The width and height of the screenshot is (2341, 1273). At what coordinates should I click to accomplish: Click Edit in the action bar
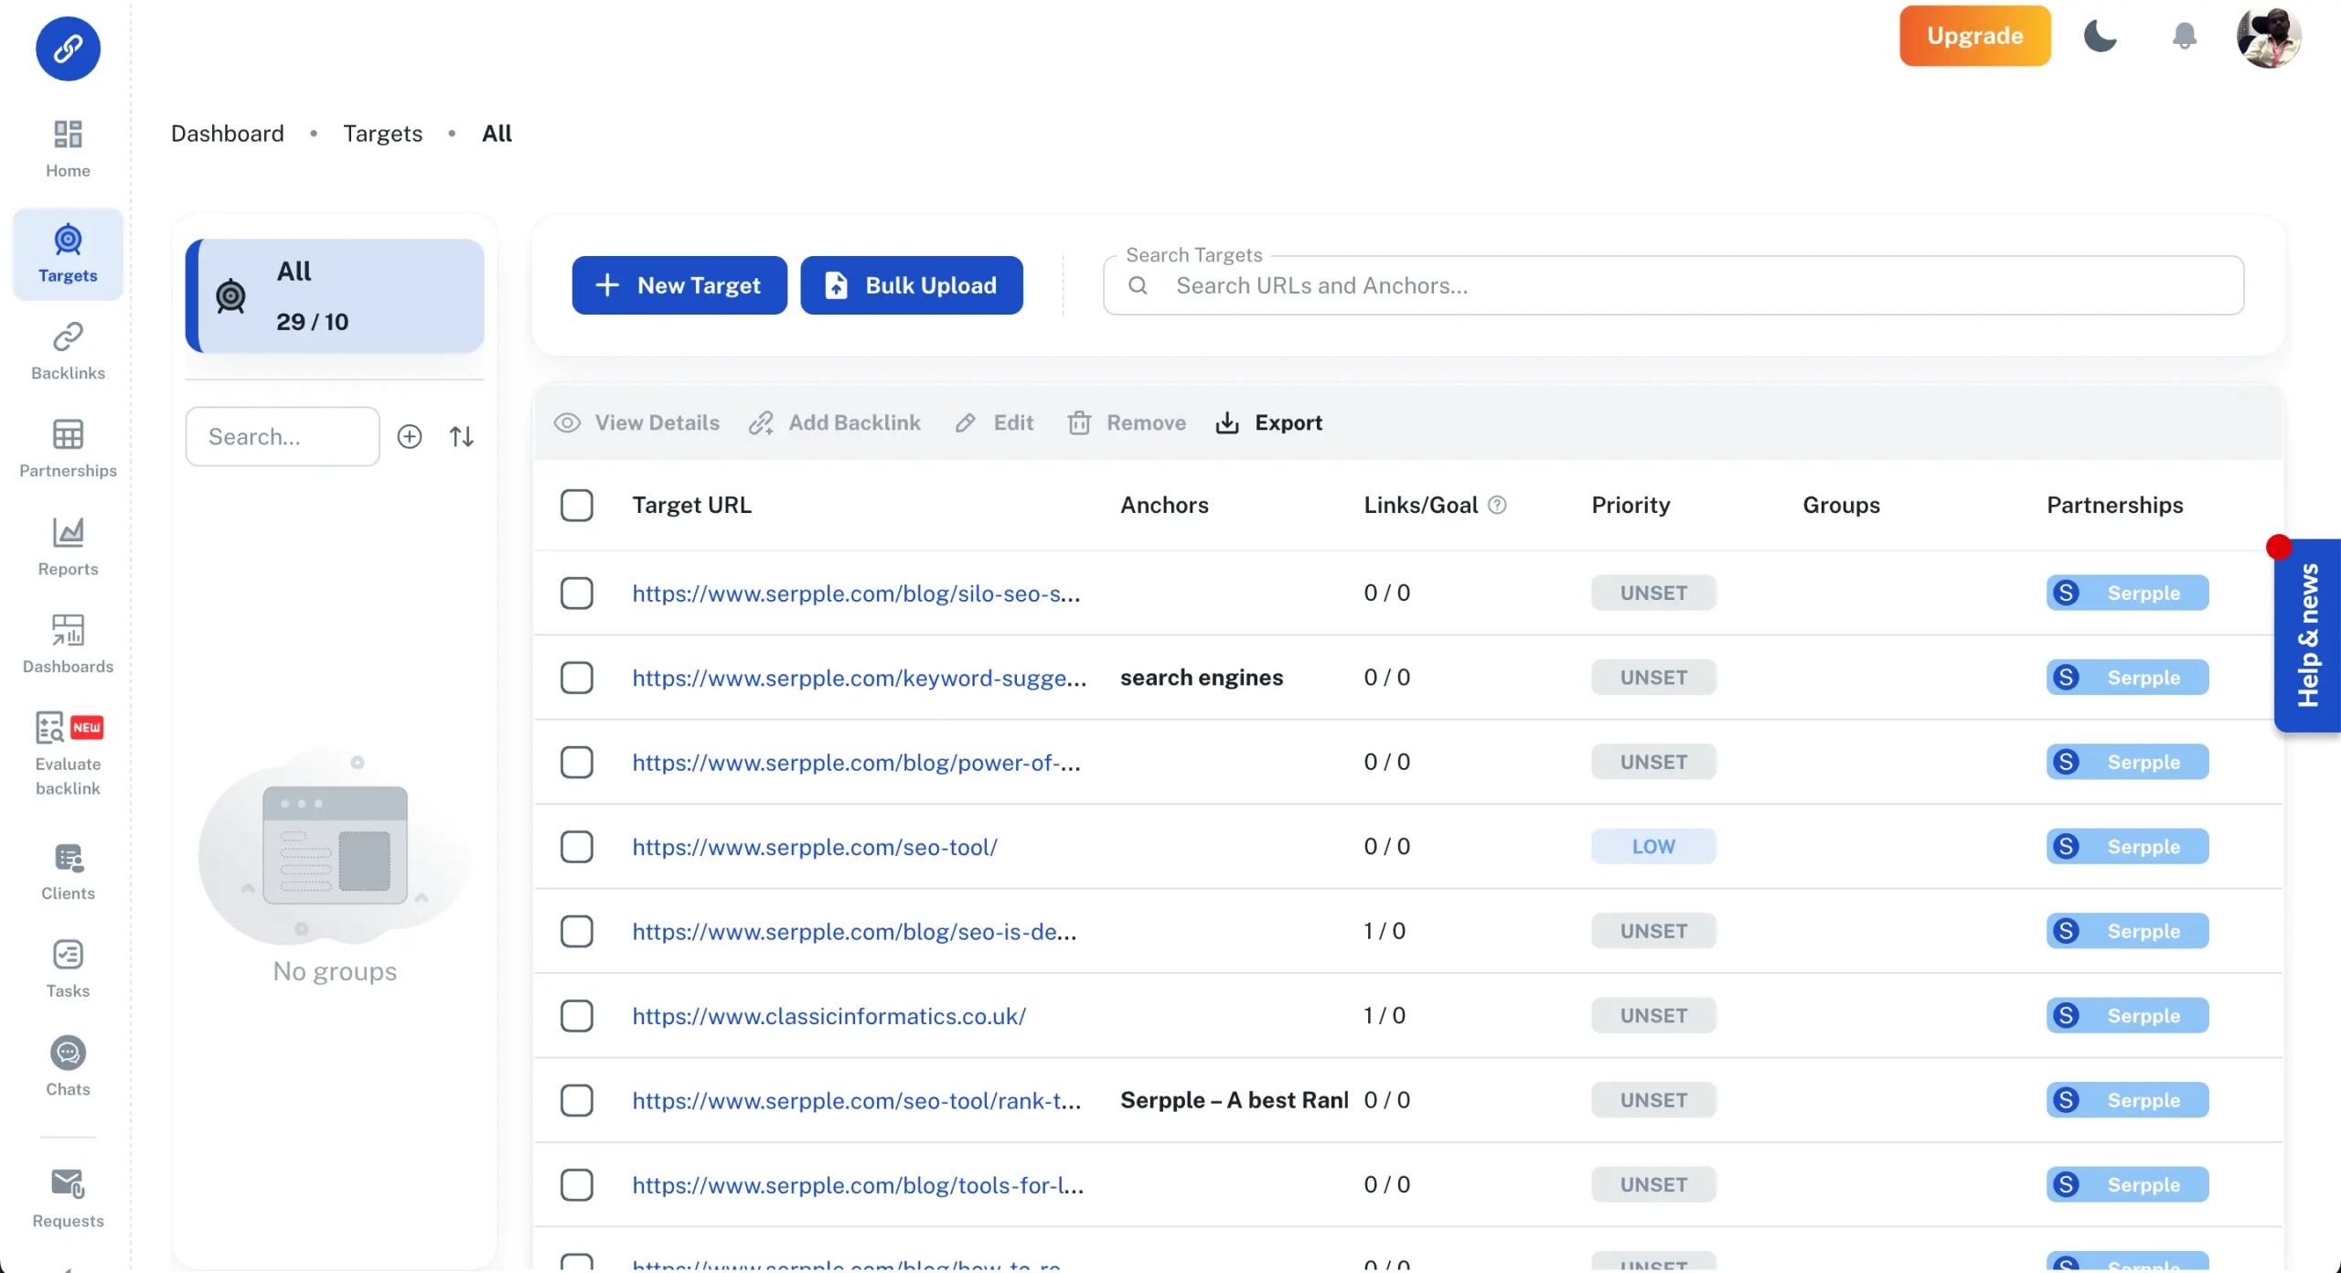[x=994, y=423]
